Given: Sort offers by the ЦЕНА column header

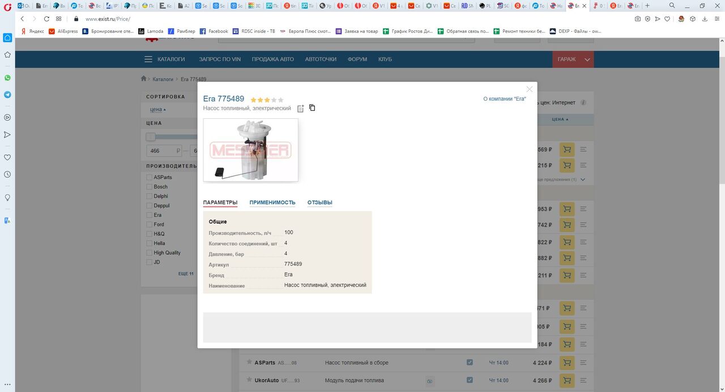Looking at the screenshot, I should click(x=560, y=119).
